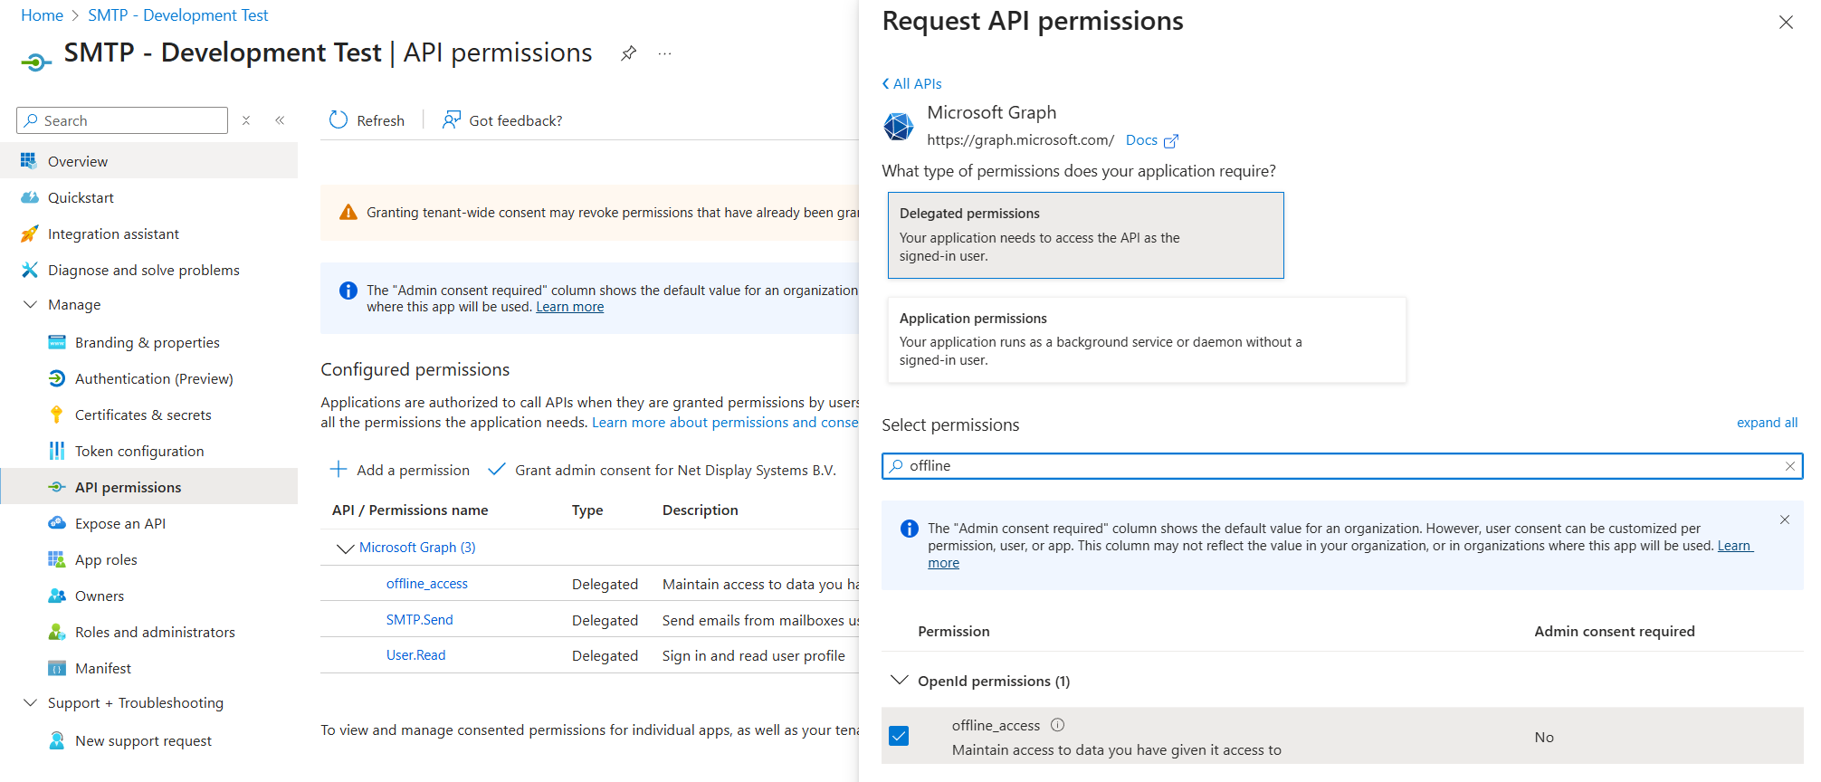Click the Authentication (Preview) icon
Image resolution: width=1821 pixels, height=782 pixels.
(57, 378)
